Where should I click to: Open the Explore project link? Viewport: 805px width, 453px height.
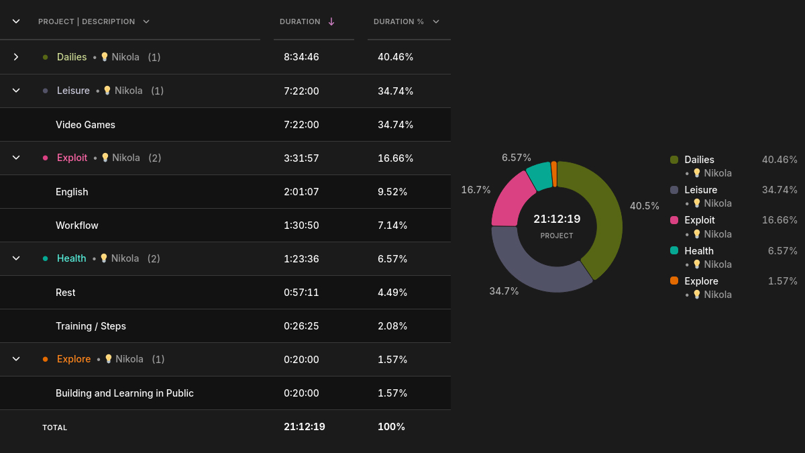tap(74, 359)
